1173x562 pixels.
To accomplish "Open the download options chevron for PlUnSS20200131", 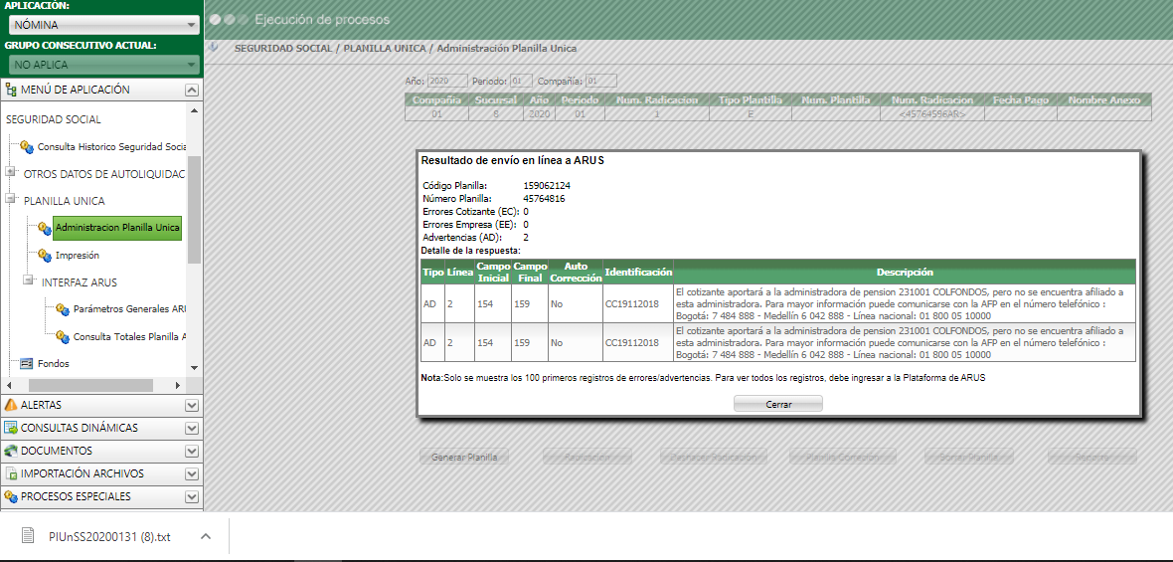I will click(207, 536).
